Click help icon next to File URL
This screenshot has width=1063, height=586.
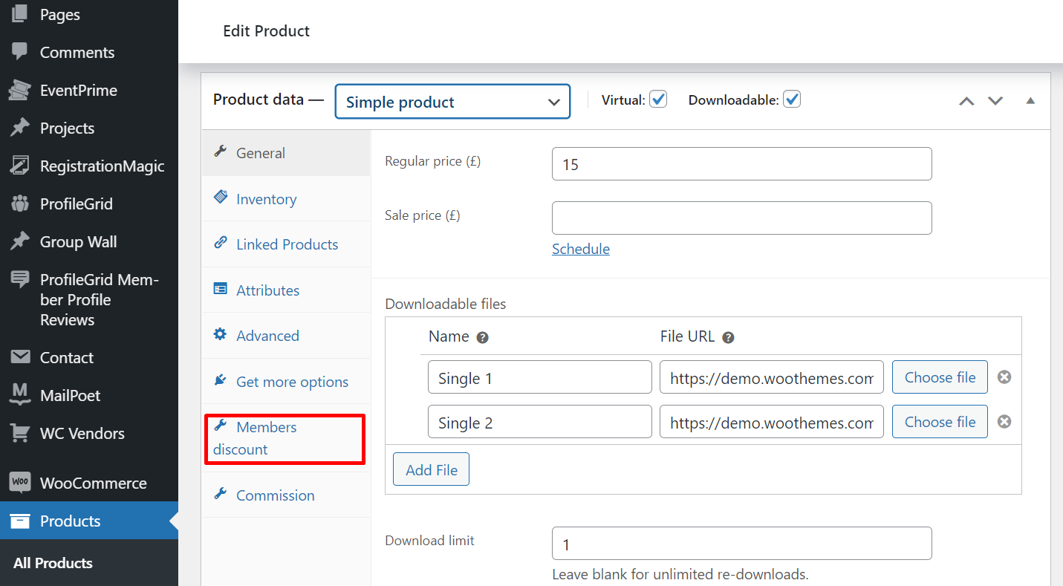pos(728,337)
